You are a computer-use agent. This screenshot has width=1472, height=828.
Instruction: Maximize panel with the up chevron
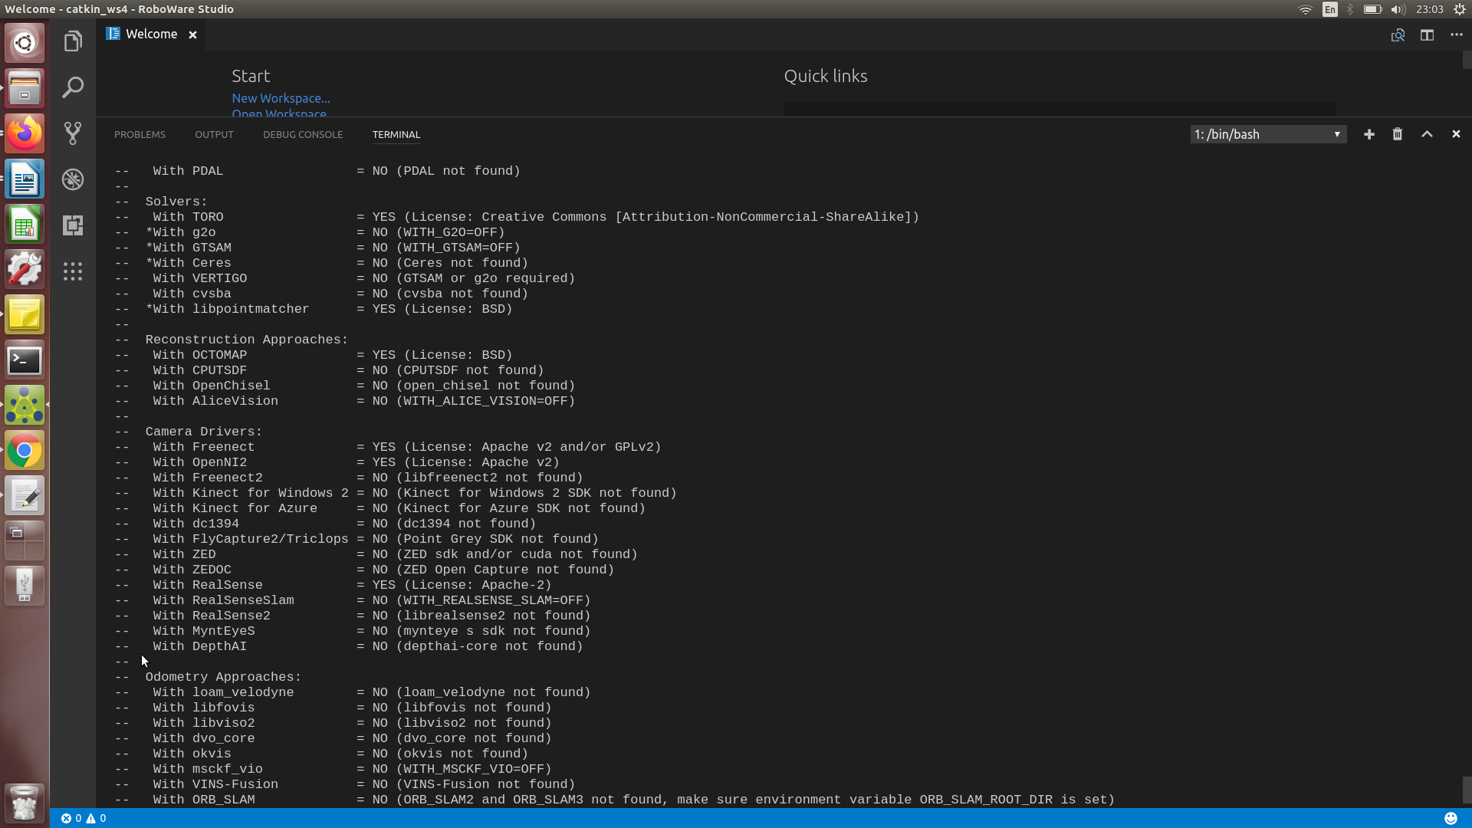coord(1427,134)
